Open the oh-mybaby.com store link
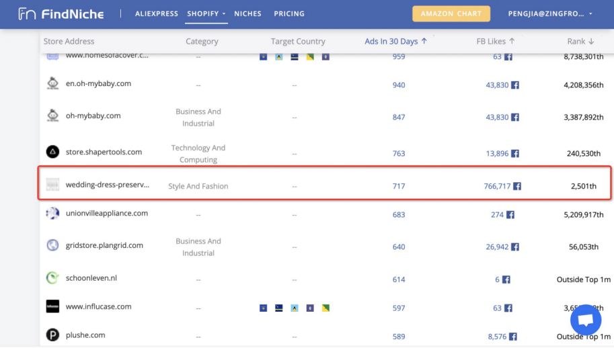The width and height of the screenshot is (614, 348). (93, 116)
